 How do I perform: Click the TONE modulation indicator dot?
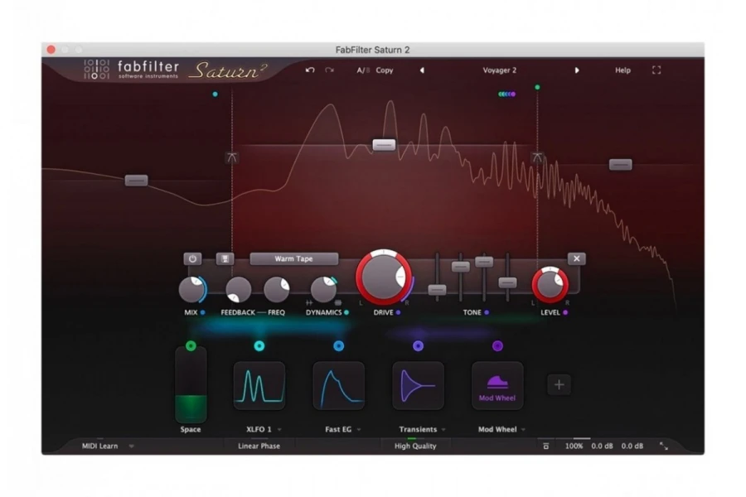[x=487, y=312]
